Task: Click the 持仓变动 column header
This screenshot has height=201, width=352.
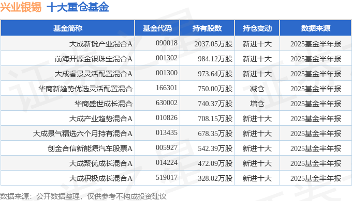Action: 257,28
